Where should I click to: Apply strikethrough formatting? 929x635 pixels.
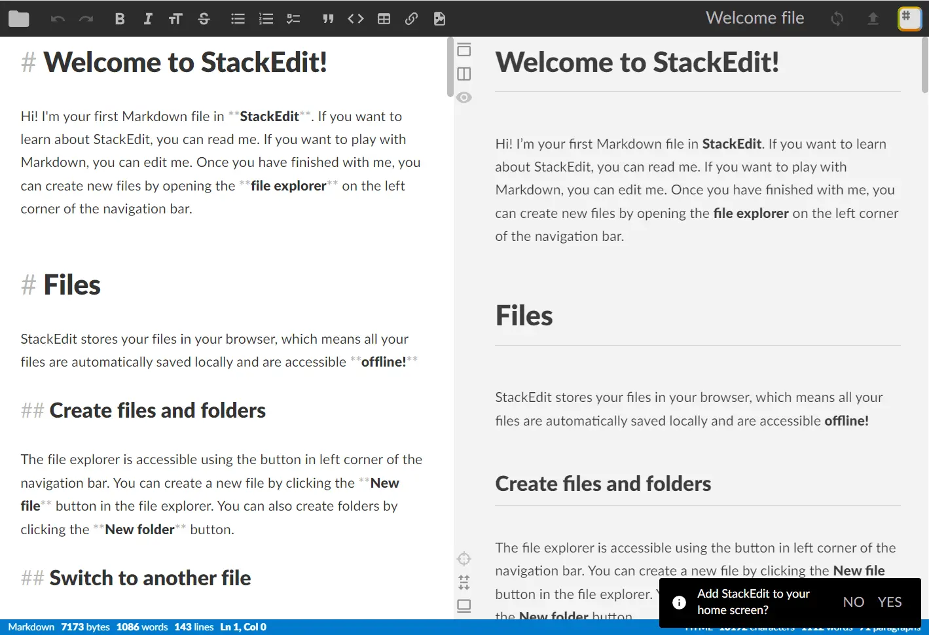pyautogui.click(x=204, y=18)
